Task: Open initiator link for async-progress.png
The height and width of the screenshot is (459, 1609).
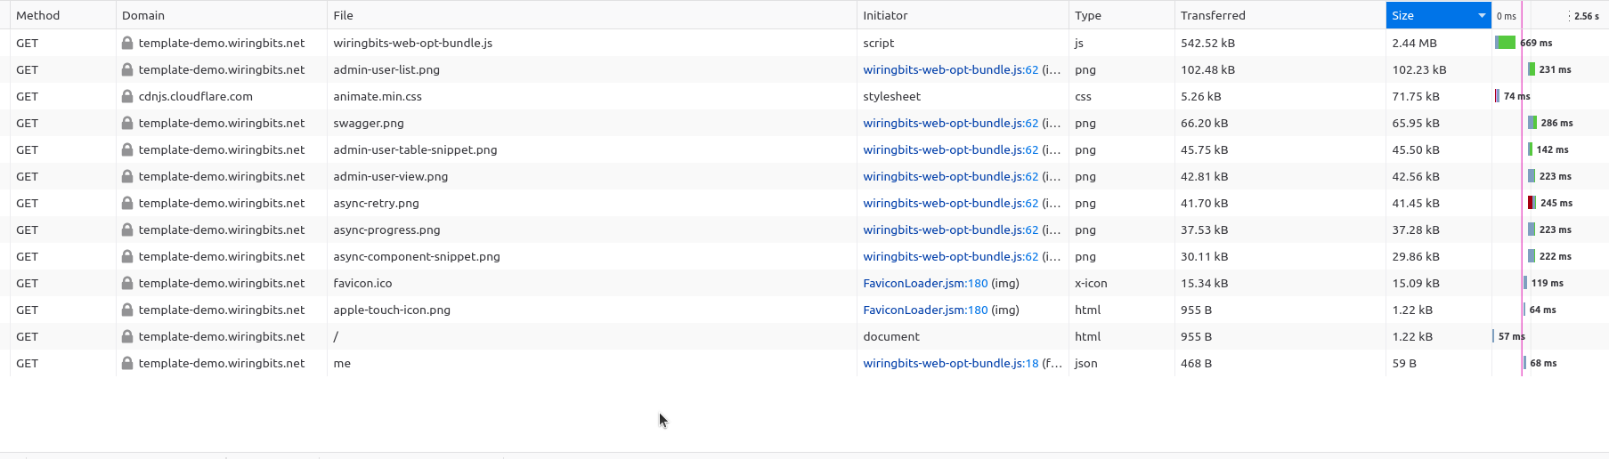Action: (950, 229)
